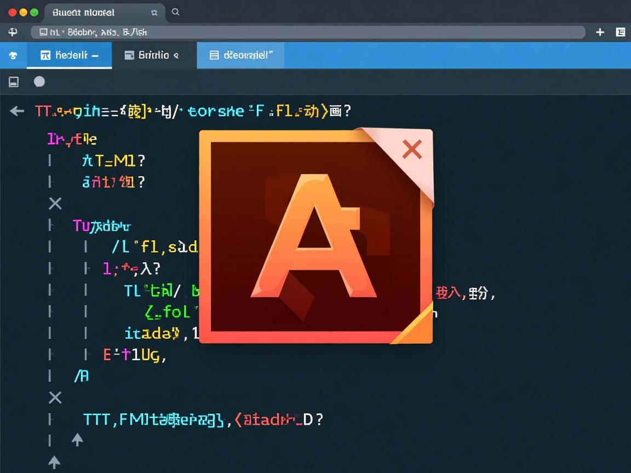The width and height of the screenshot is (631, 473).
Task: Click the bottom-most up arrow in the gutter
Action: pos(54,462)
